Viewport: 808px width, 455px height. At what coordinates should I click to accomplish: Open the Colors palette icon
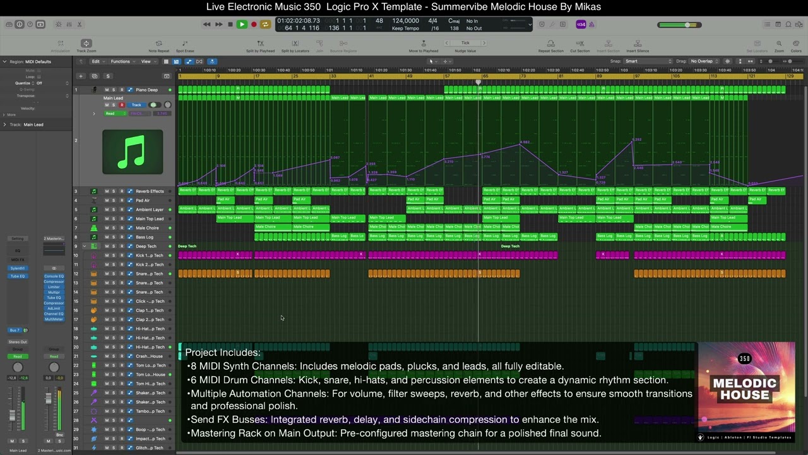tap(796, 44)
